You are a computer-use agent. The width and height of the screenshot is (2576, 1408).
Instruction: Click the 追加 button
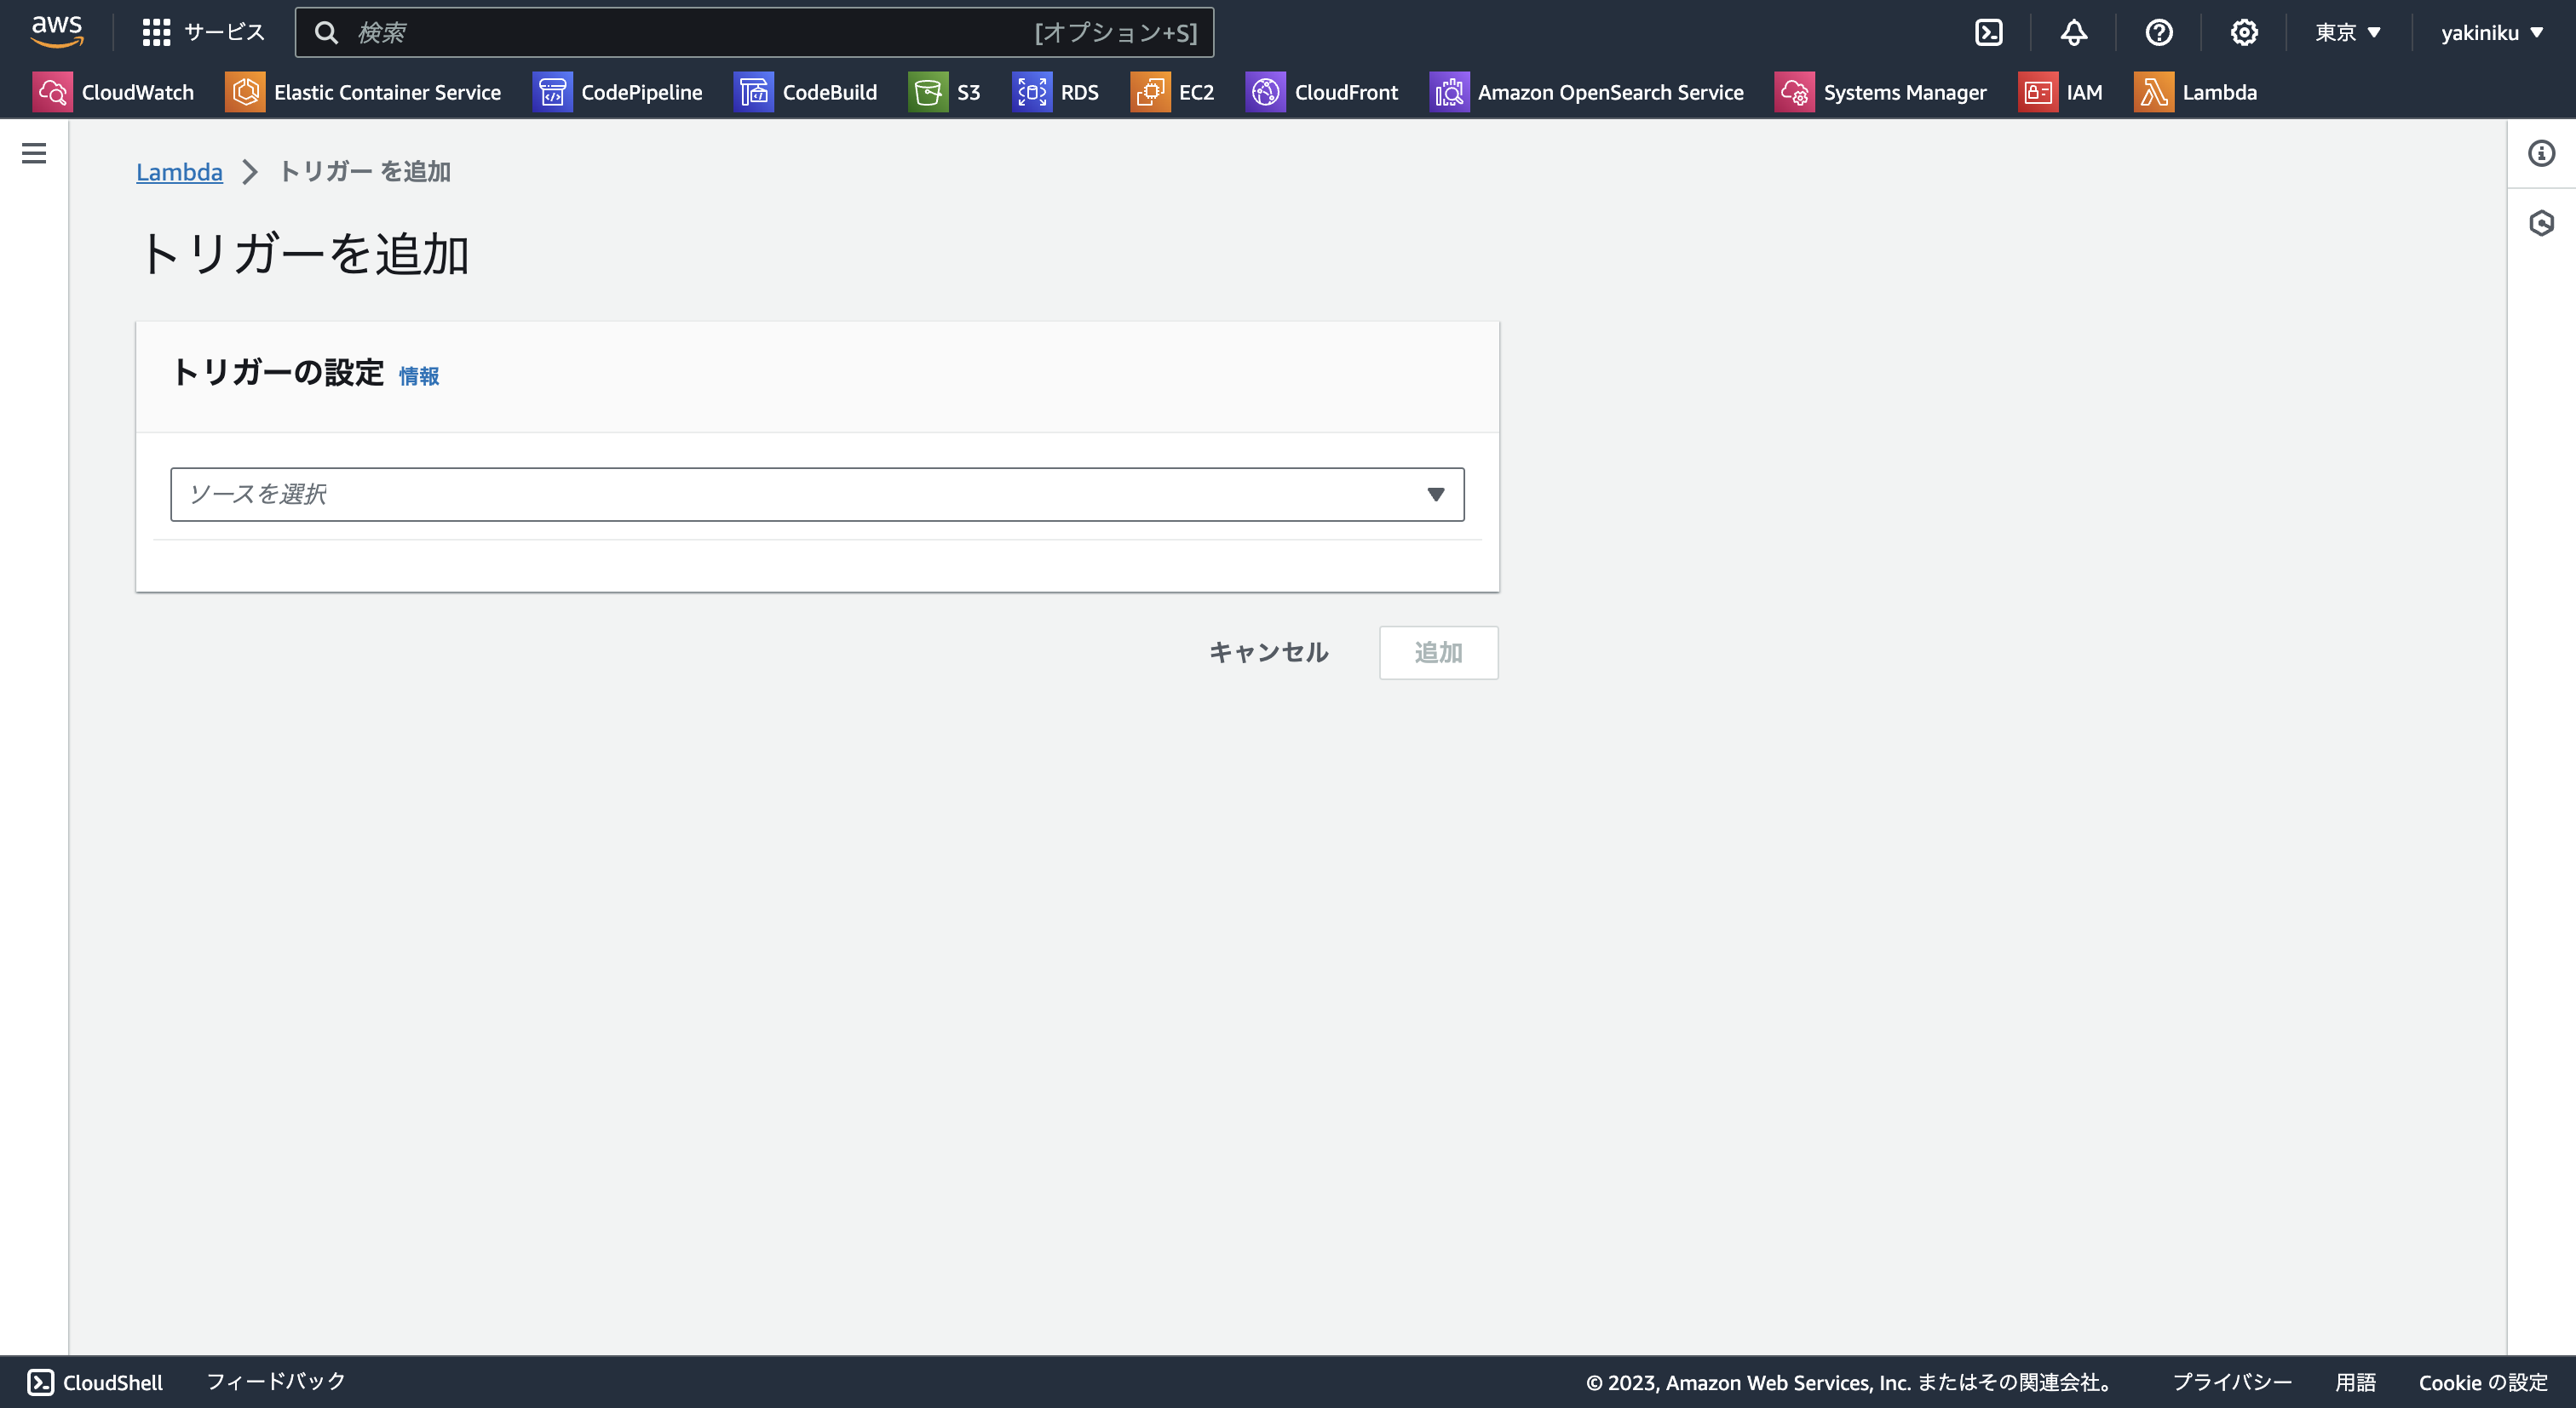click(x=1438, y=653)
